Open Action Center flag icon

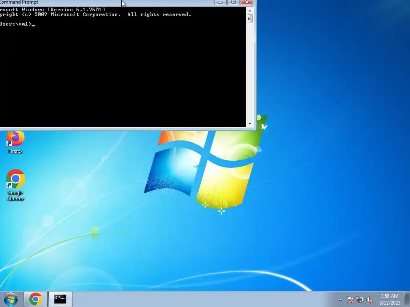pyautogui.click(x=350, y=300)
